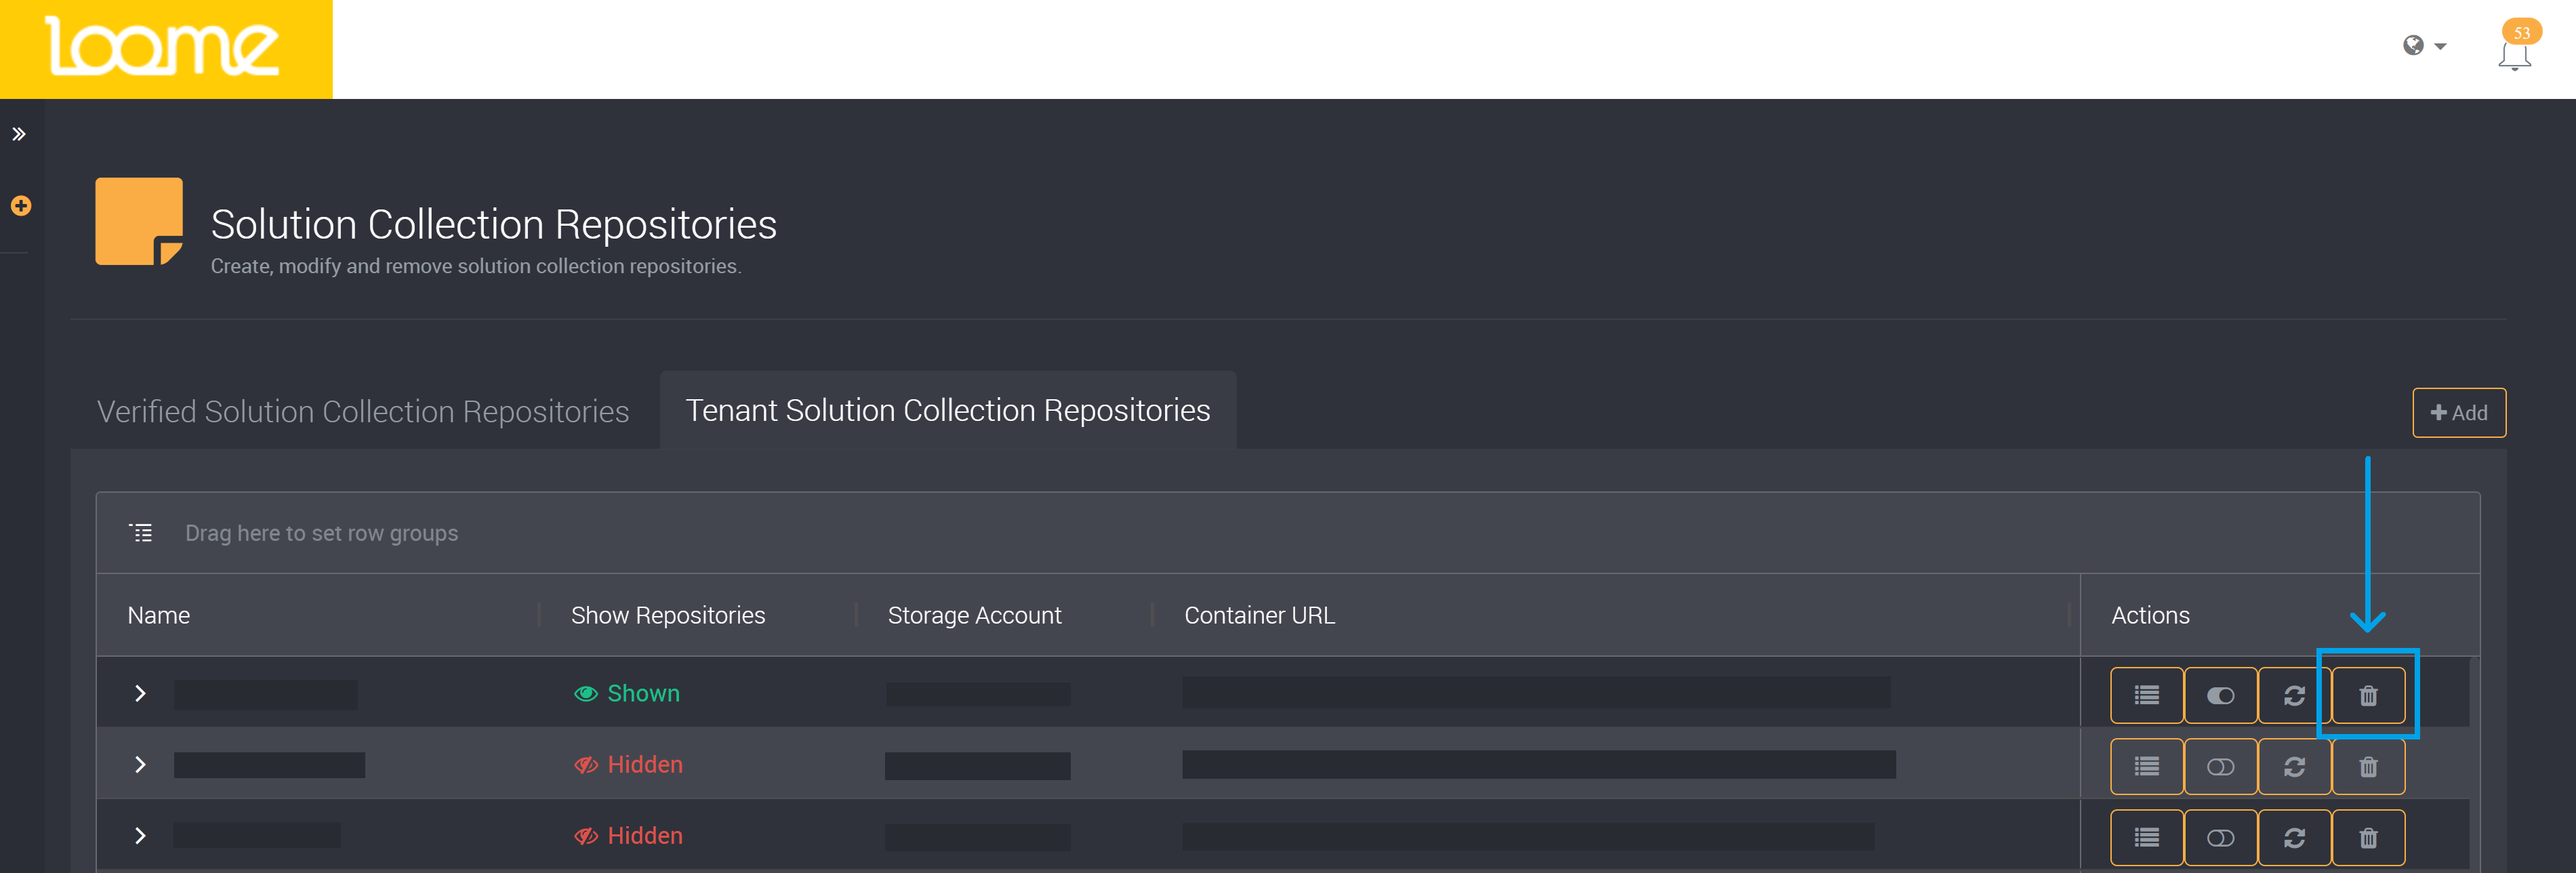Sort by Container URL column header
This screenshot has height=873, width=2576.
[x=1259, y=615]
